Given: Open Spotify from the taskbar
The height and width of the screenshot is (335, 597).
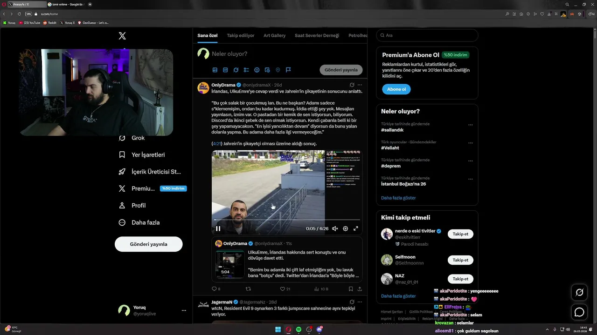Looking at the screenshot, I should 299,329.
